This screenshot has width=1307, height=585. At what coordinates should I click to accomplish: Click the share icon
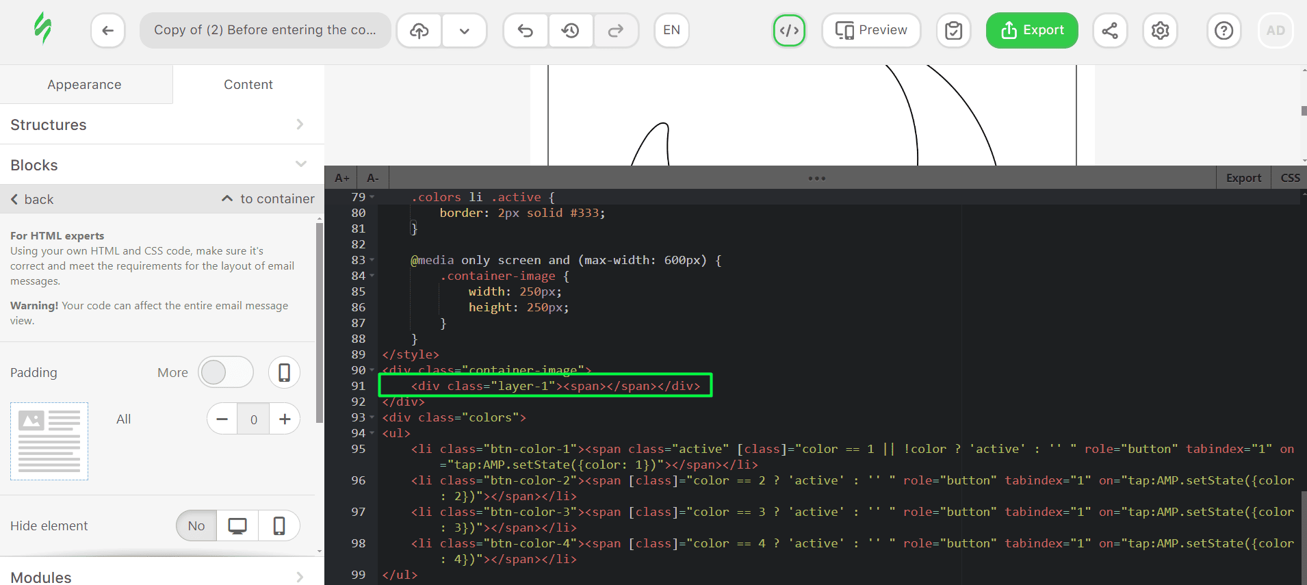tap(1109, 30)
